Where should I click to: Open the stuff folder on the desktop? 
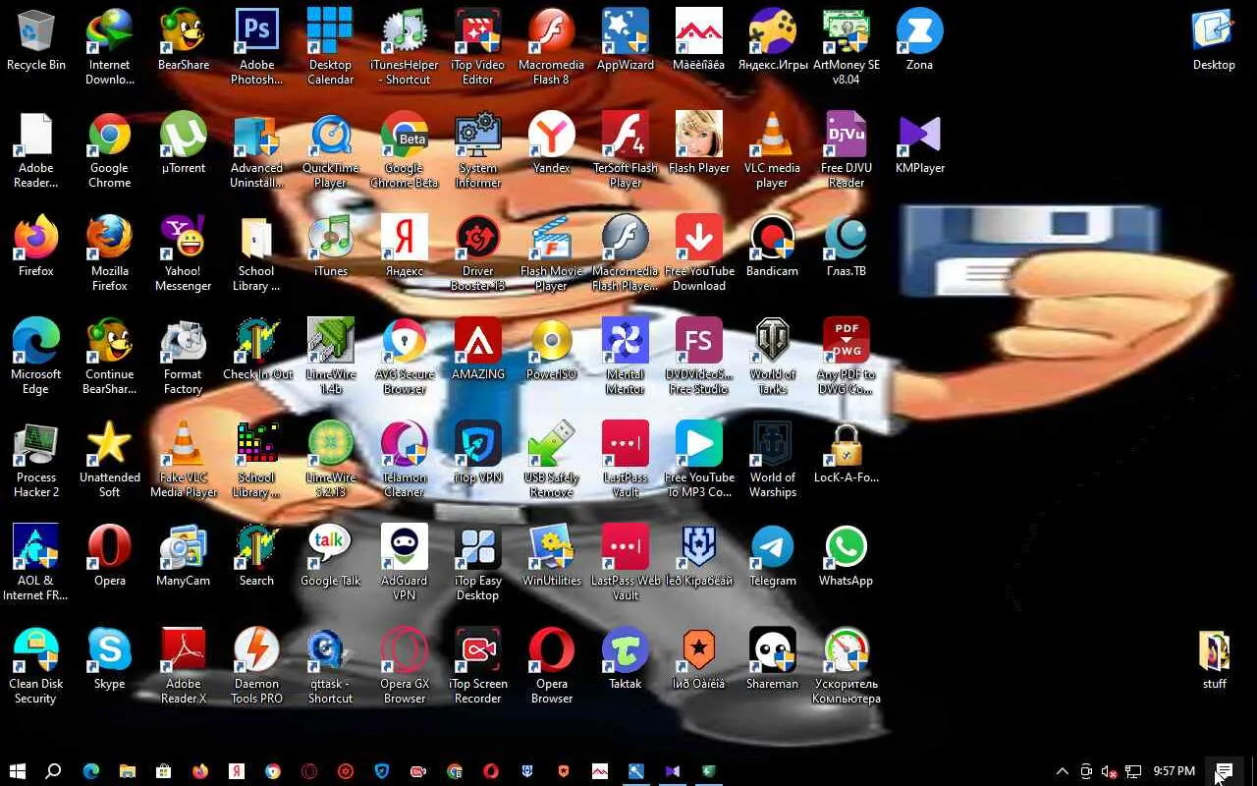1215,659
